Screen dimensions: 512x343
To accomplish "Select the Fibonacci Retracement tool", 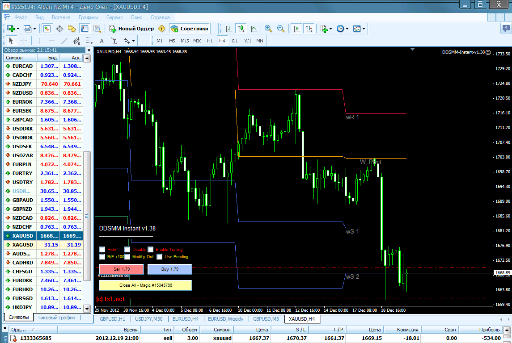I will coord(89,41).
